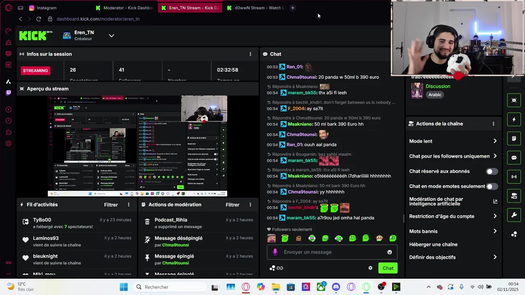Open Opera sidebar settings gear

click(8, 143)
